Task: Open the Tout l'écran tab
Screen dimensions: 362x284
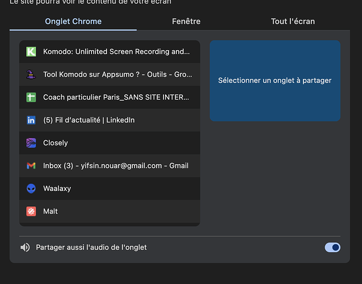Action: tap(293, 21)
